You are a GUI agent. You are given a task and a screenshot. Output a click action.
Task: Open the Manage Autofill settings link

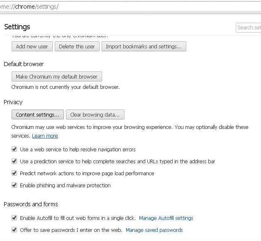coord(166,218)
